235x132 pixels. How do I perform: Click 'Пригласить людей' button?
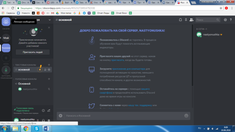click(x=33, y=52)
